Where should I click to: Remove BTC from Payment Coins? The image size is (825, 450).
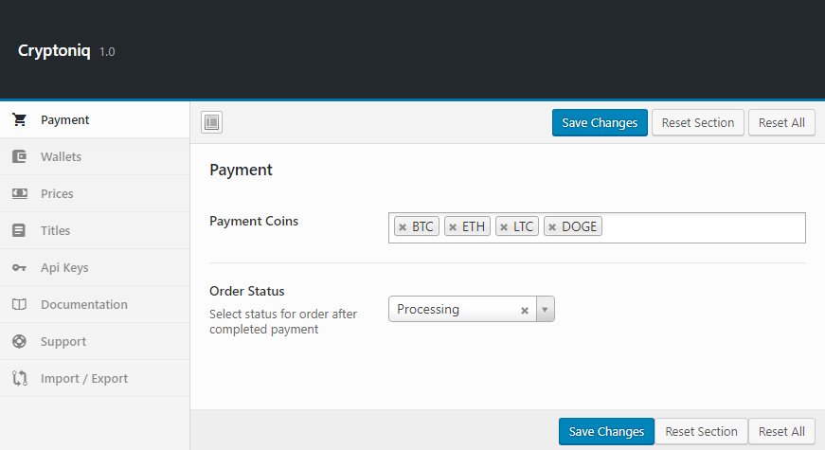coord(403,227)
